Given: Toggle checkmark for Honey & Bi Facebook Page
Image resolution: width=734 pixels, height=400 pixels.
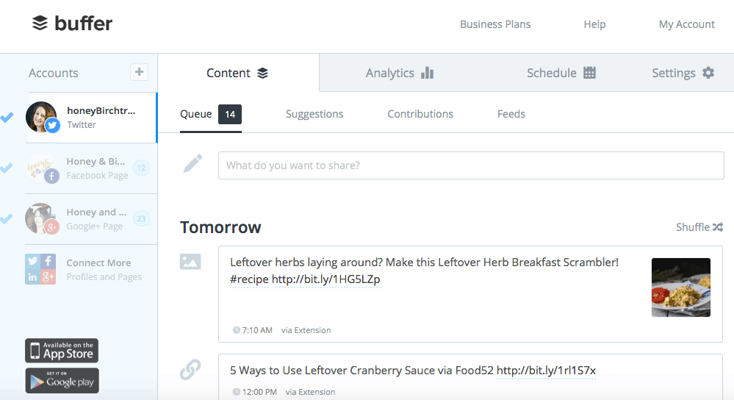Looking at the screenshot, I should (x=7, y=168).
